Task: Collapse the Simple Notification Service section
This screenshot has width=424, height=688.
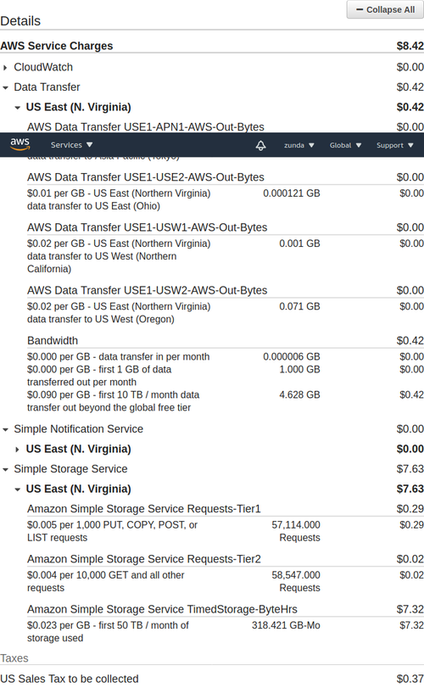Action: tap(5, 429)
